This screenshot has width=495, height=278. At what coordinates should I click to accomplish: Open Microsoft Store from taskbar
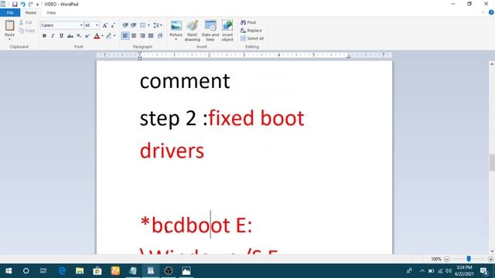[x=97, y=271]
